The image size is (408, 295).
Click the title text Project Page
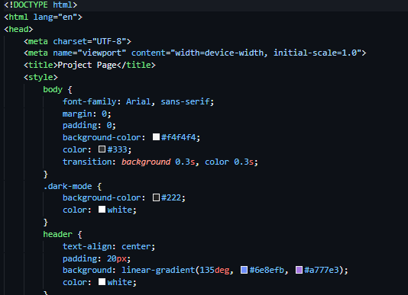[x=87, y=65]
